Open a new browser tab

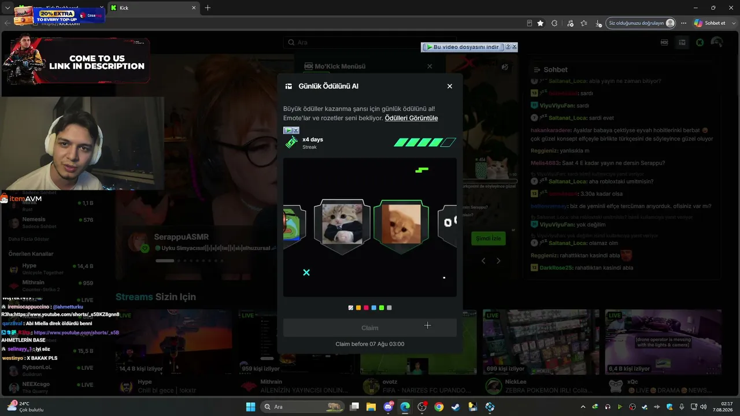click(208, 8)
